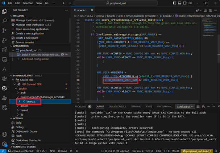220x153 pixels.
Task: Collapse the peripheral_uart application node
Action: [13, 50]
